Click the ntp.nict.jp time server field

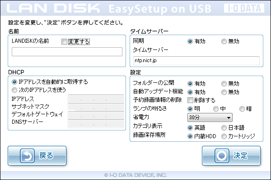click(x=196, y=60)
